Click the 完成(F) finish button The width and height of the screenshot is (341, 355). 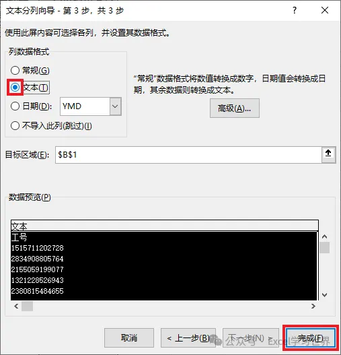pyautogui.click(x=310, y=338)
